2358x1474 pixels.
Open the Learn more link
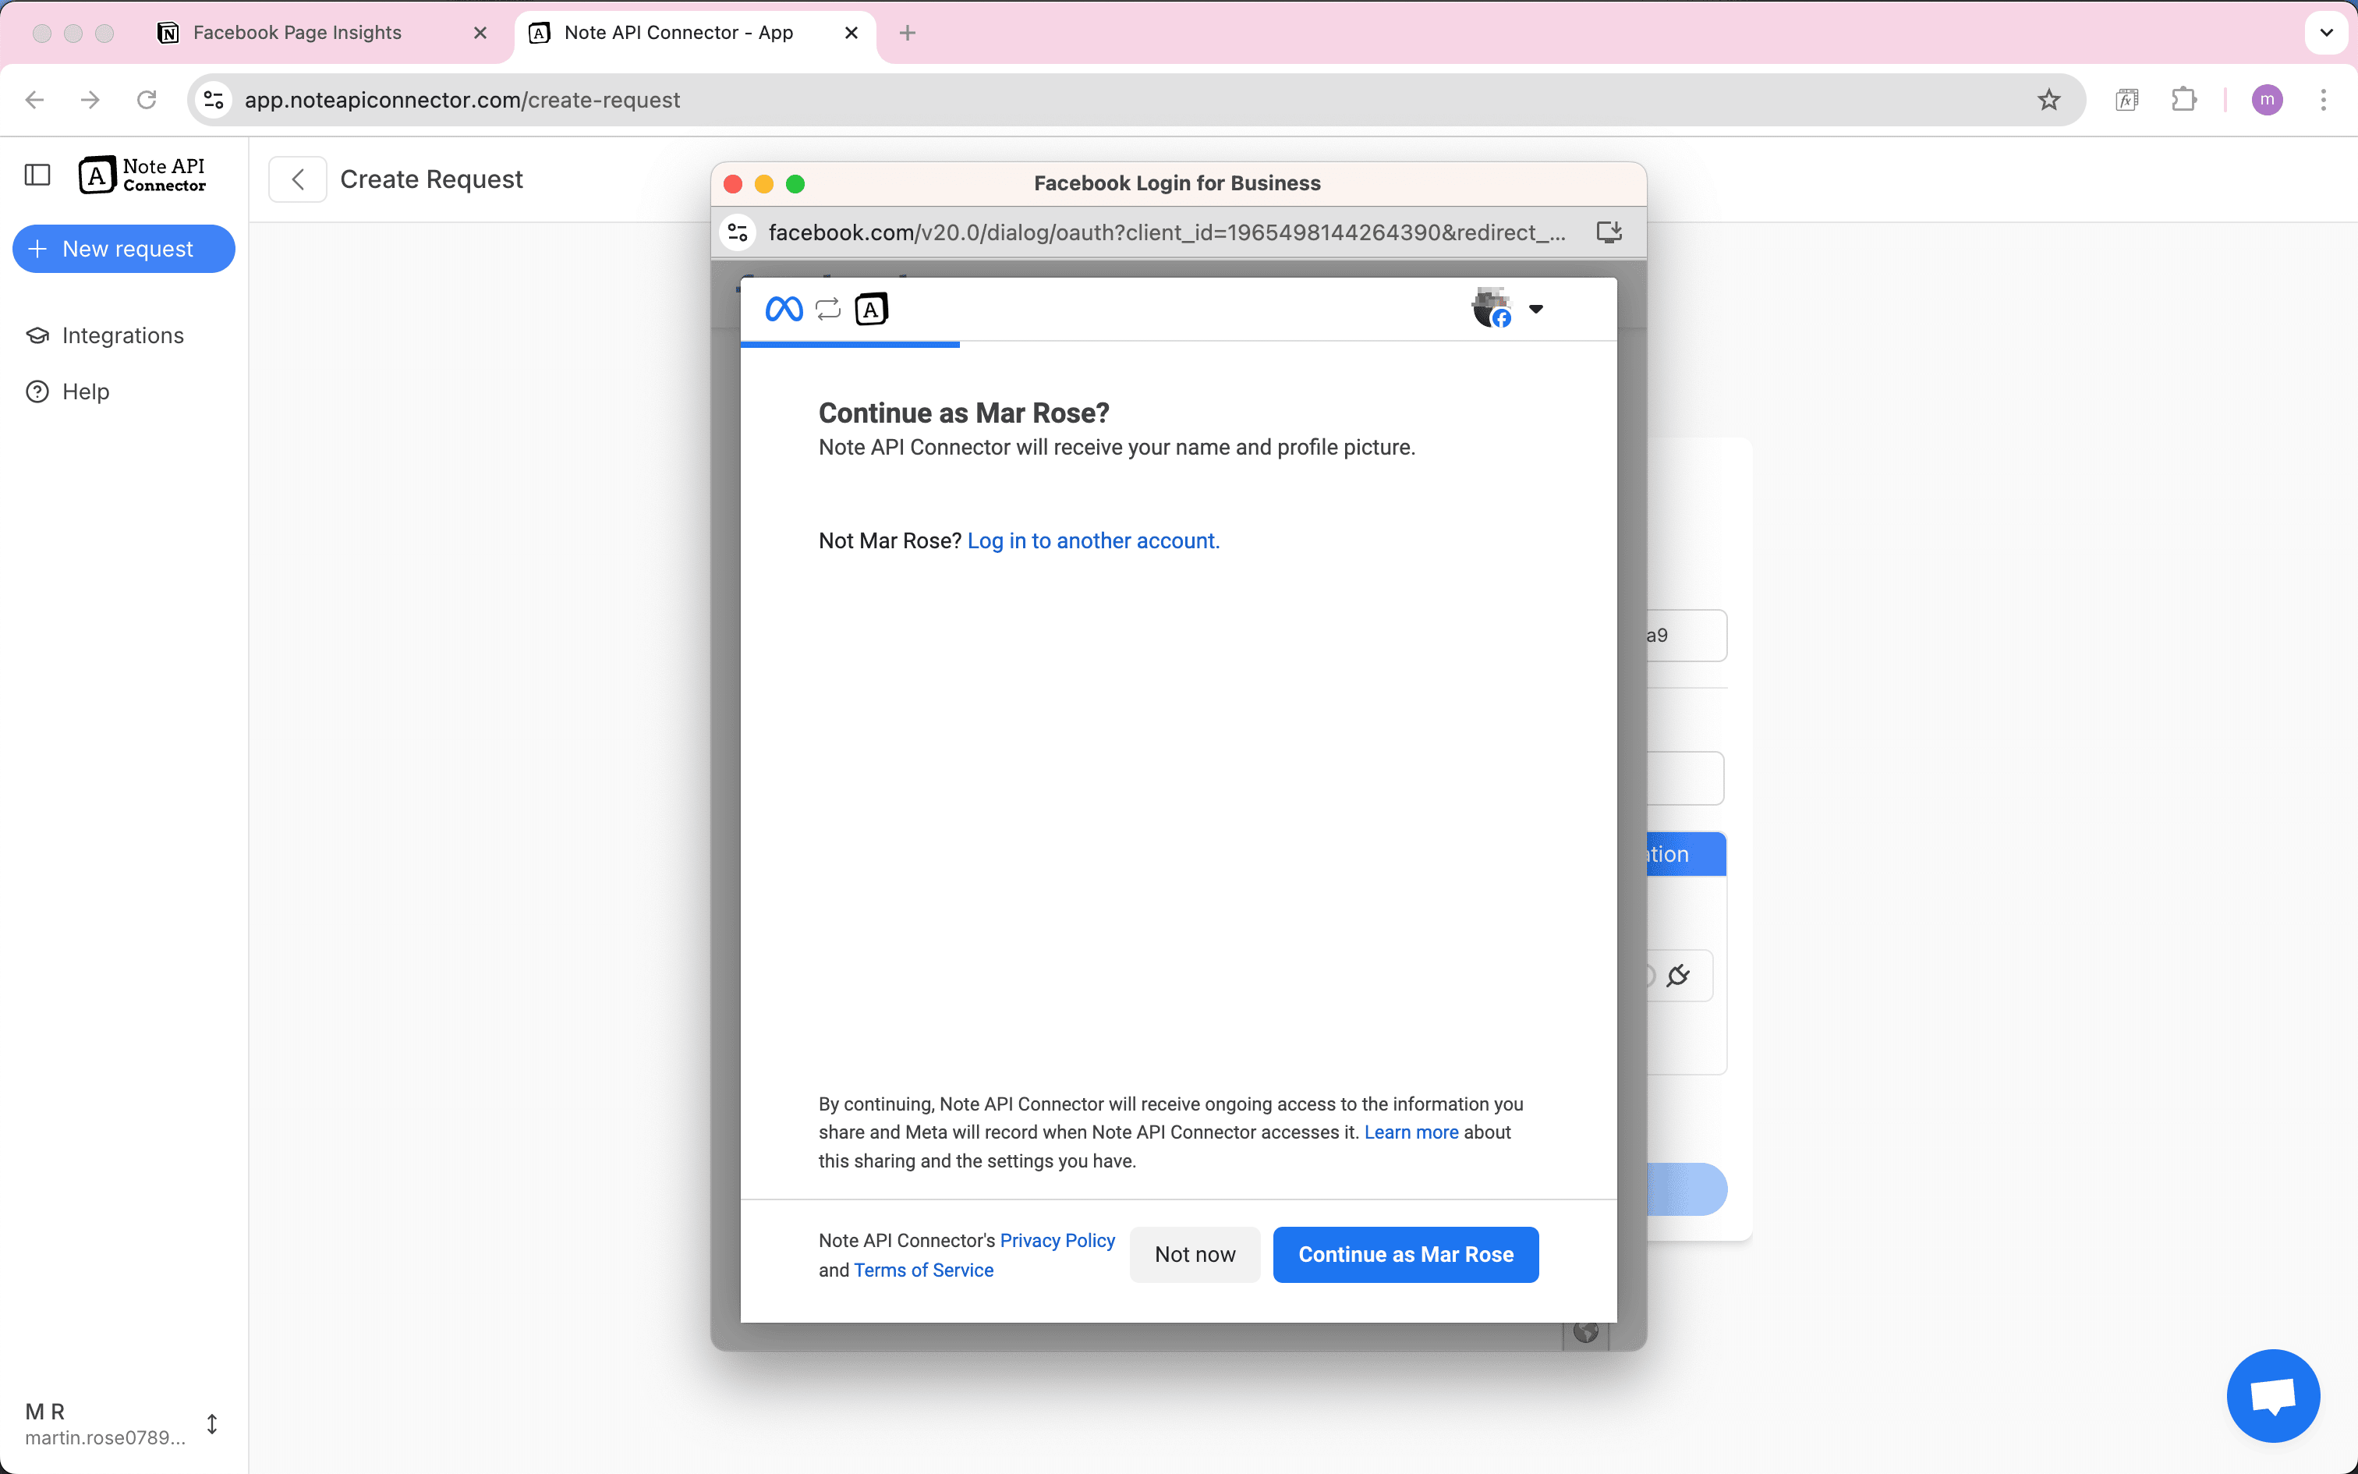(1411, 1132)
